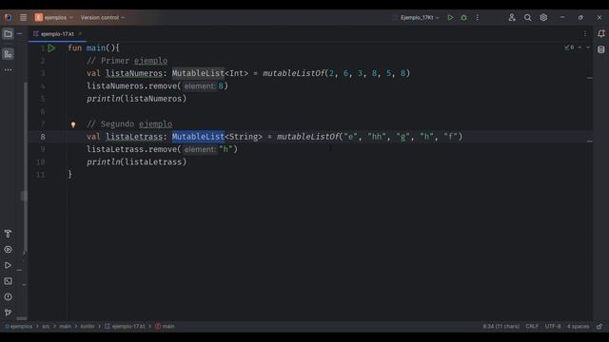Open the Run tool window icon
609x342 pixels.
point(8,265)
